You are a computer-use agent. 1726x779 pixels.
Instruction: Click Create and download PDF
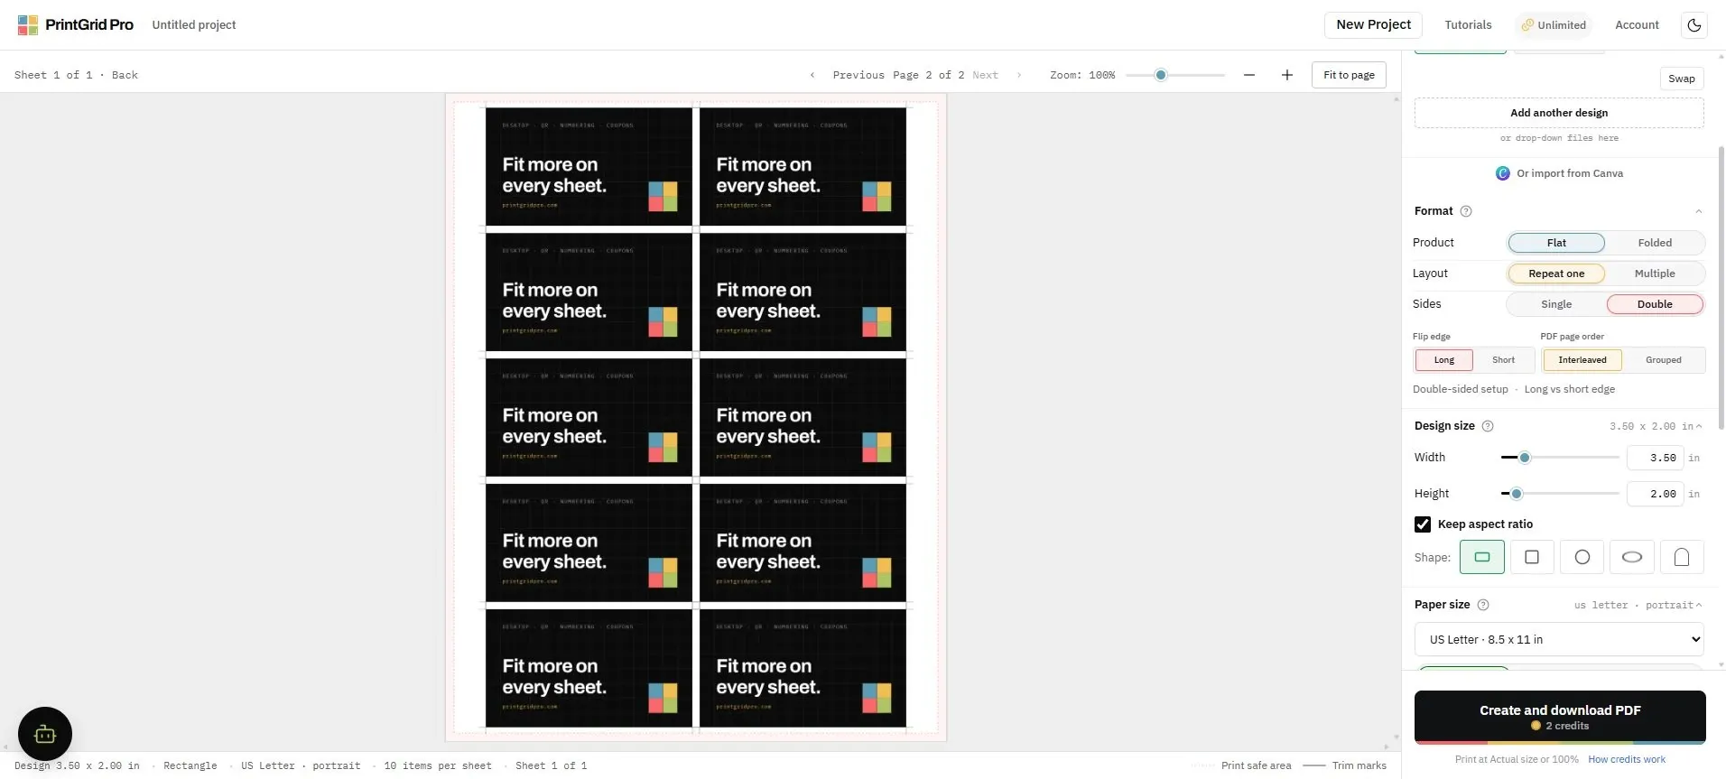click(1560, 718)
